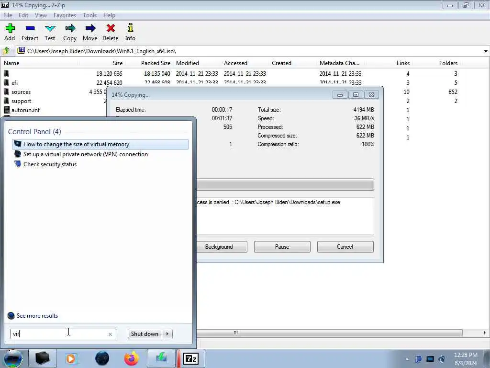
Task: Open How to change virtual memory size
Action: [x=100, y=144]
